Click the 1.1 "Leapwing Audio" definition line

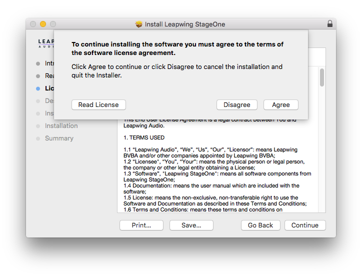210,152
